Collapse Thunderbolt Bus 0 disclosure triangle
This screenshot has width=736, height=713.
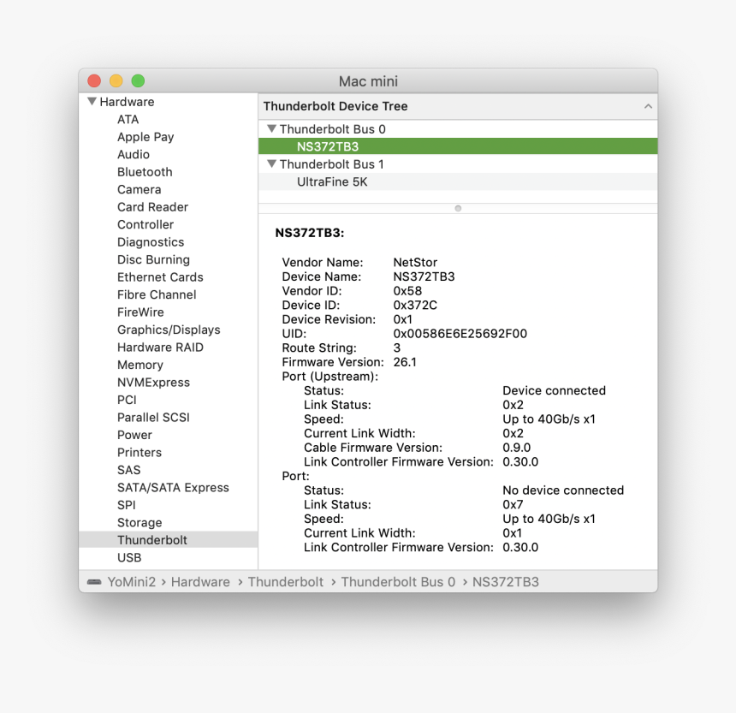271,128
